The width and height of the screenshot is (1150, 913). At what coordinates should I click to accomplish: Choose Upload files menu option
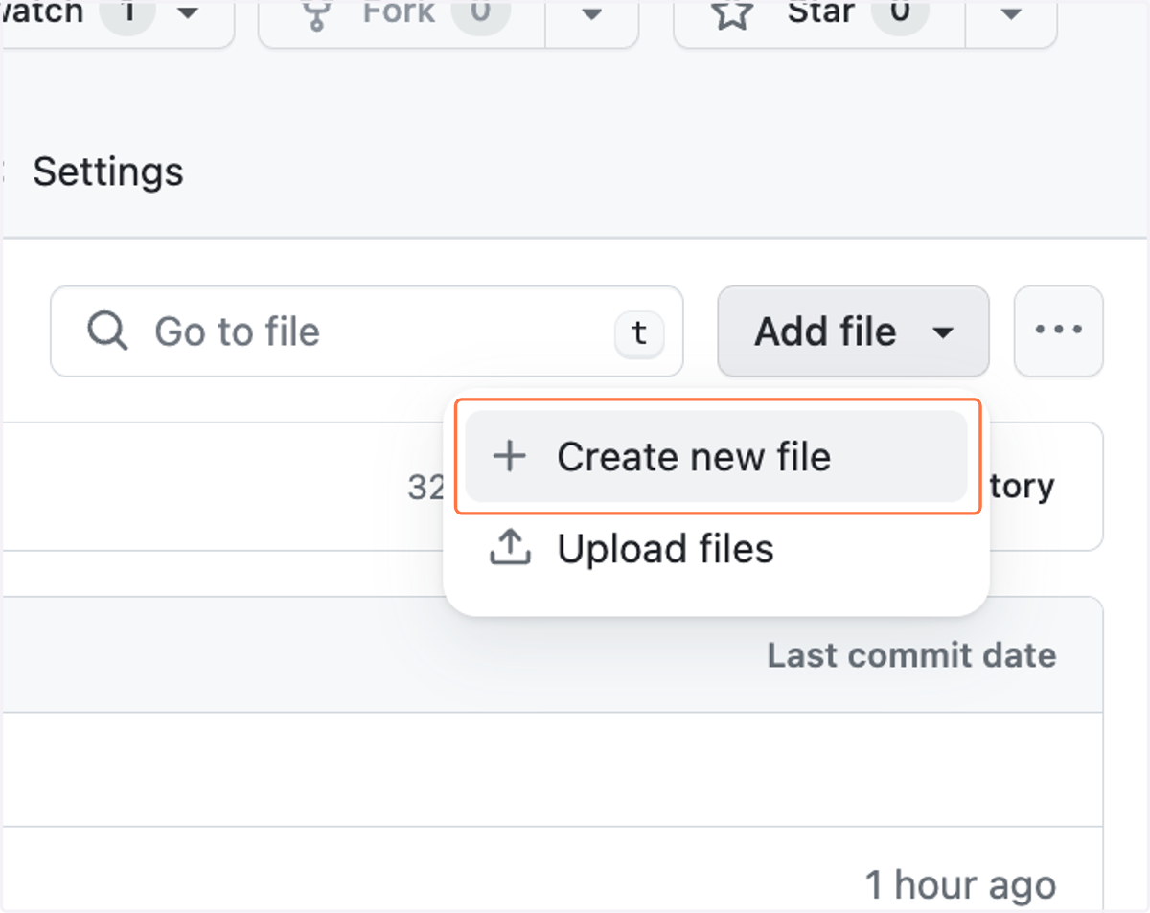pos(716,549)
